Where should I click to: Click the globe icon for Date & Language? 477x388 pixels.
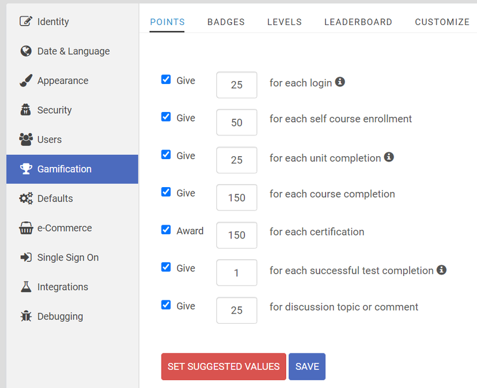point(26,51)
